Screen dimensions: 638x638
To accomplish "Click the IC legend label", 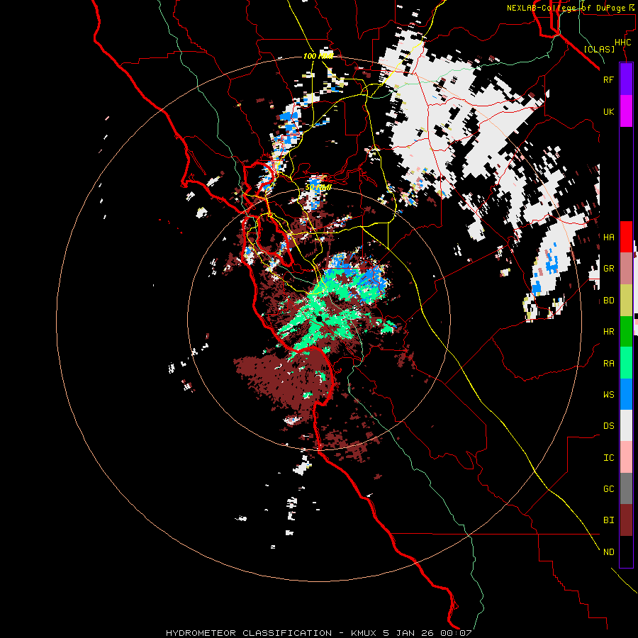I will tap(608, 457).
